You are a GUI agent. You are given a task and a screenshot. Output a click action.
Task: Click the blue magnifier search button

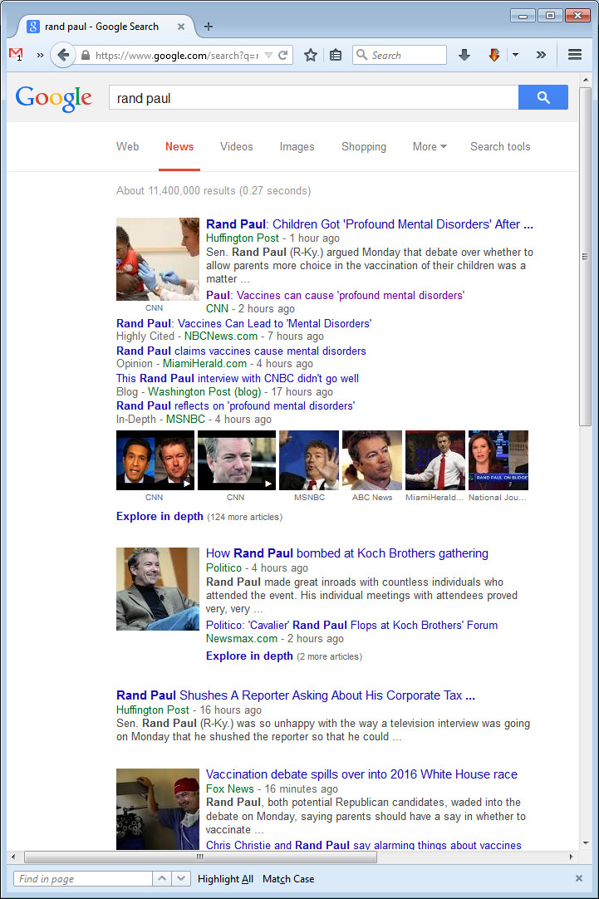coord(543,97)
